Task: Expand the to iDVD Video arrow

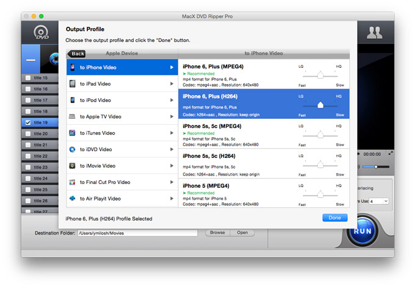Action: coord(171,149)
